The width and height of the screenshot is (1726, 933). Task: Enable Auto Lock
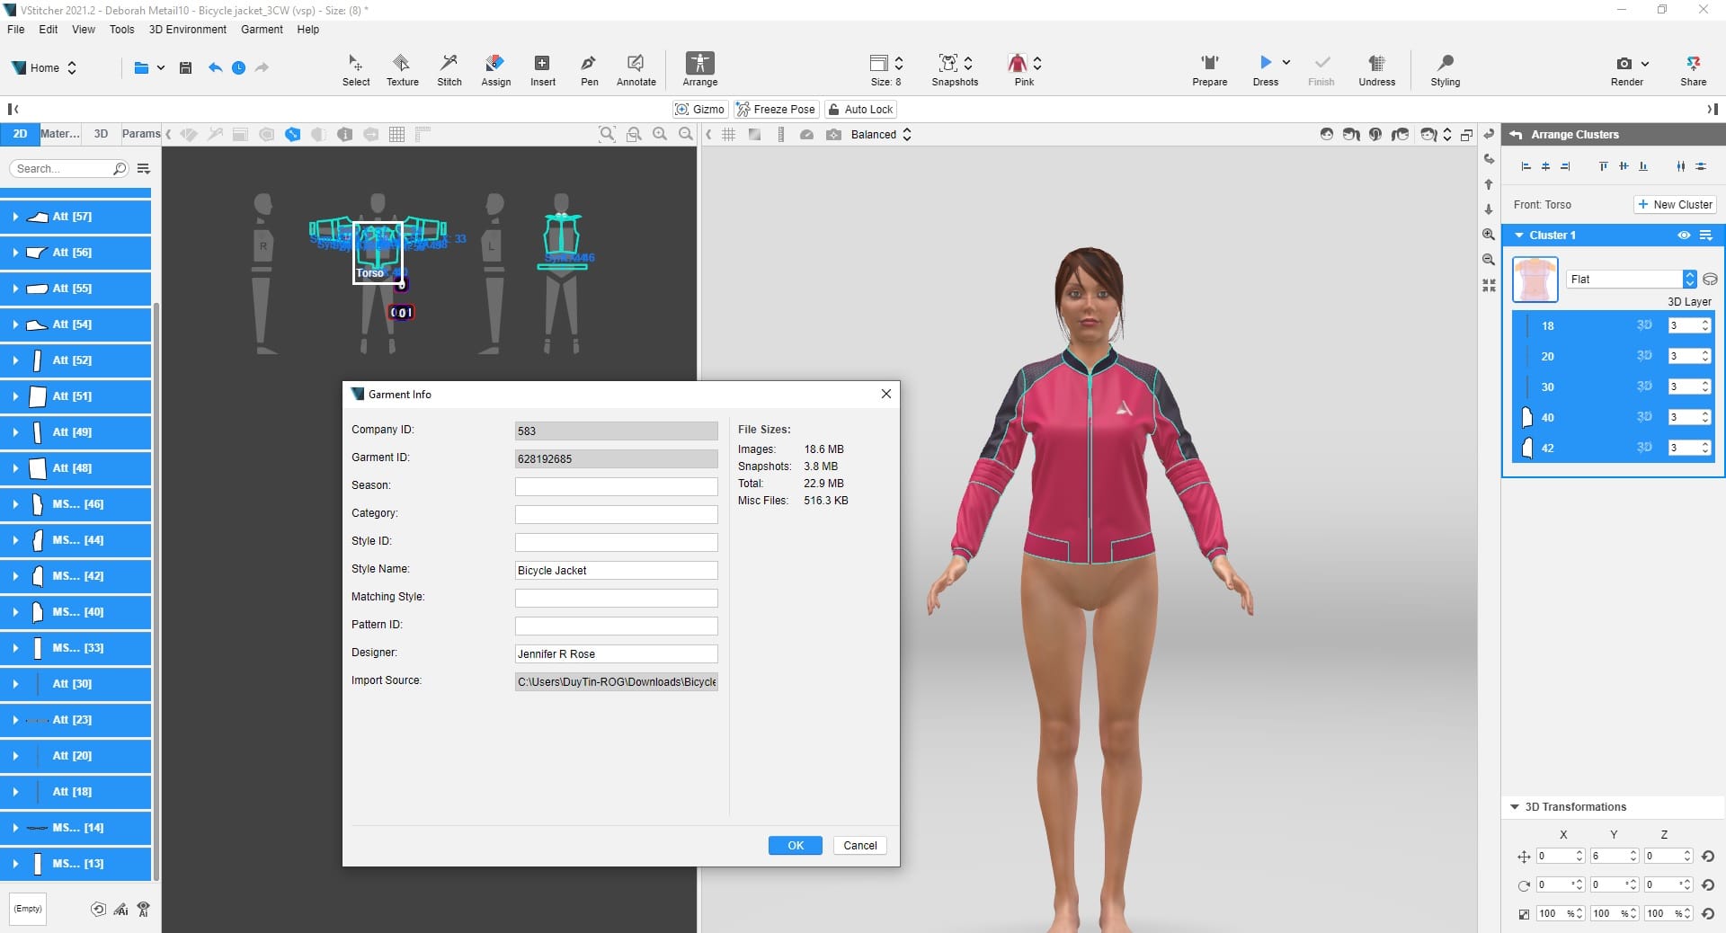(x=860, y=109)
